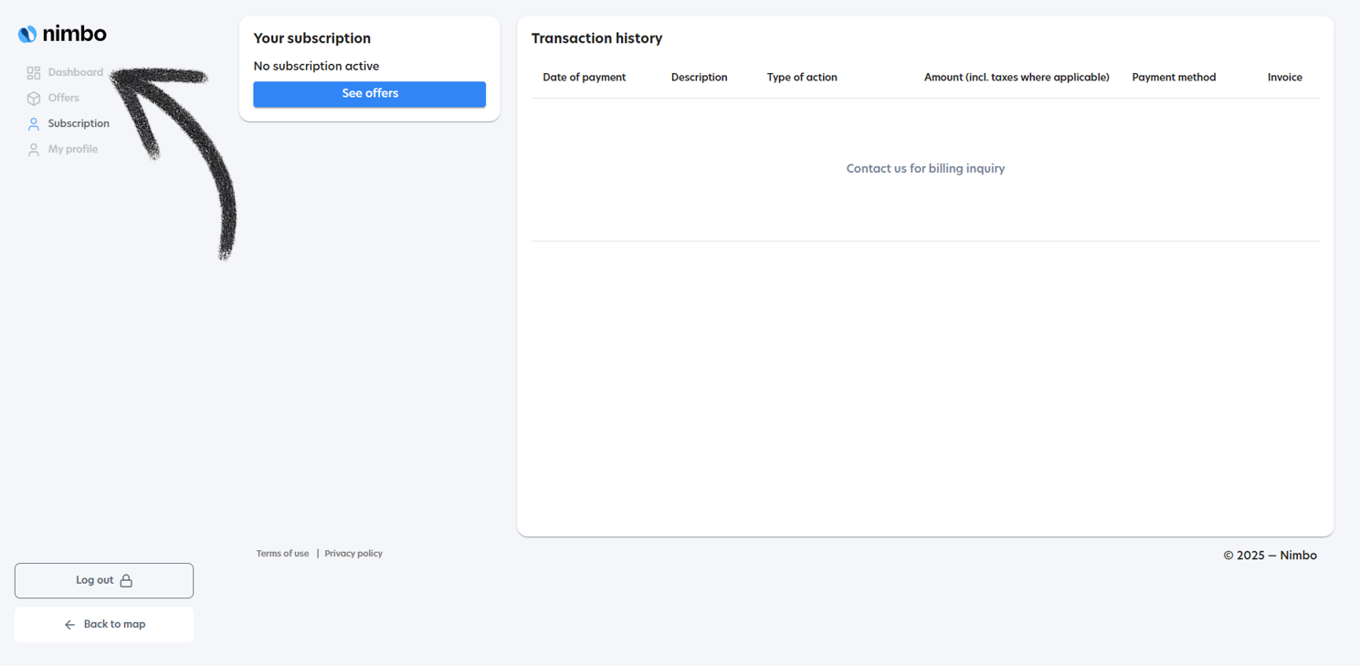Click the Dashboard grid icon in sidebar
1360x666 pixels.
point(34,73)
